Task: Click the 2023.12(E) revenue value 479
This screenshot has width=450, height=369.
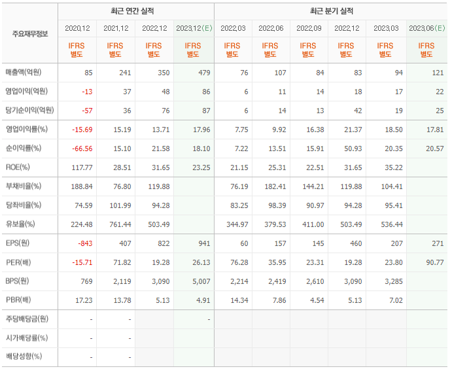Action: [204, 73]
